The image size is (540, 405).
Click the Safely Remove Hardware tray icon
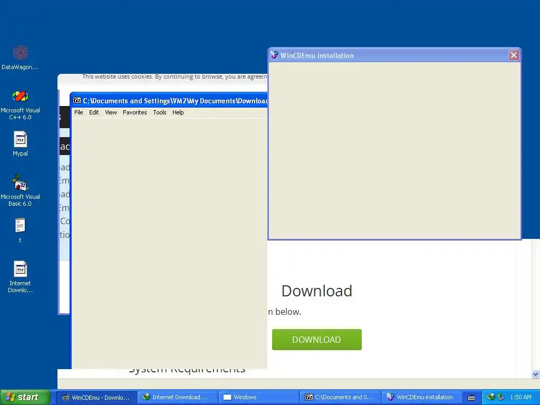coord(500,397)
